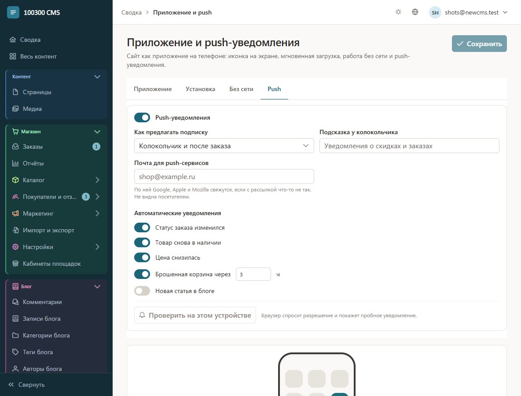Click abandoned cart hours field

pyautogui.click(x=253, y=274)
